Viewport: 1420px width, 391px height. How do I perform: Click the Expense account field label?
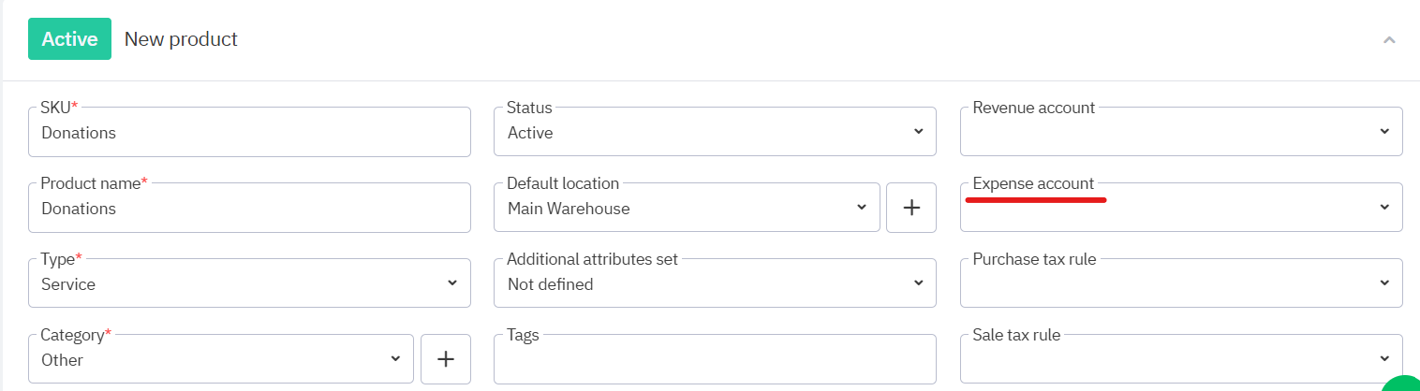tap(1033, 183)
